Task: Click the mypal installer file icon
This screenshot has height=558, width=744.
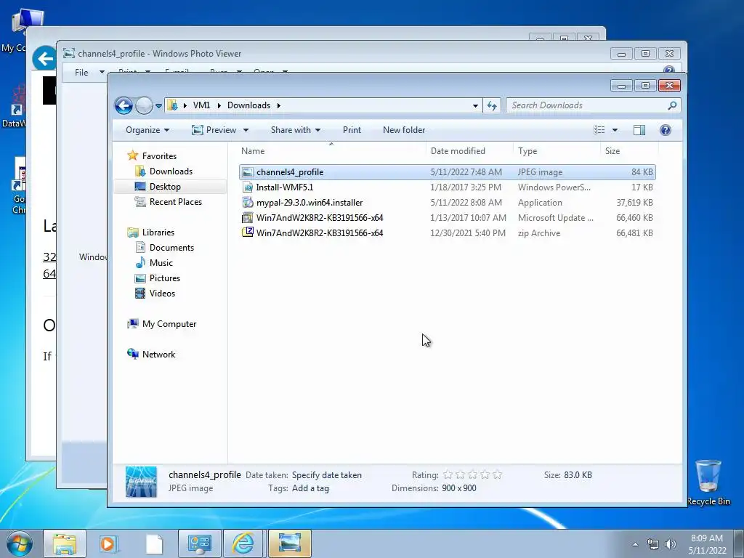Action: [248, 202]
